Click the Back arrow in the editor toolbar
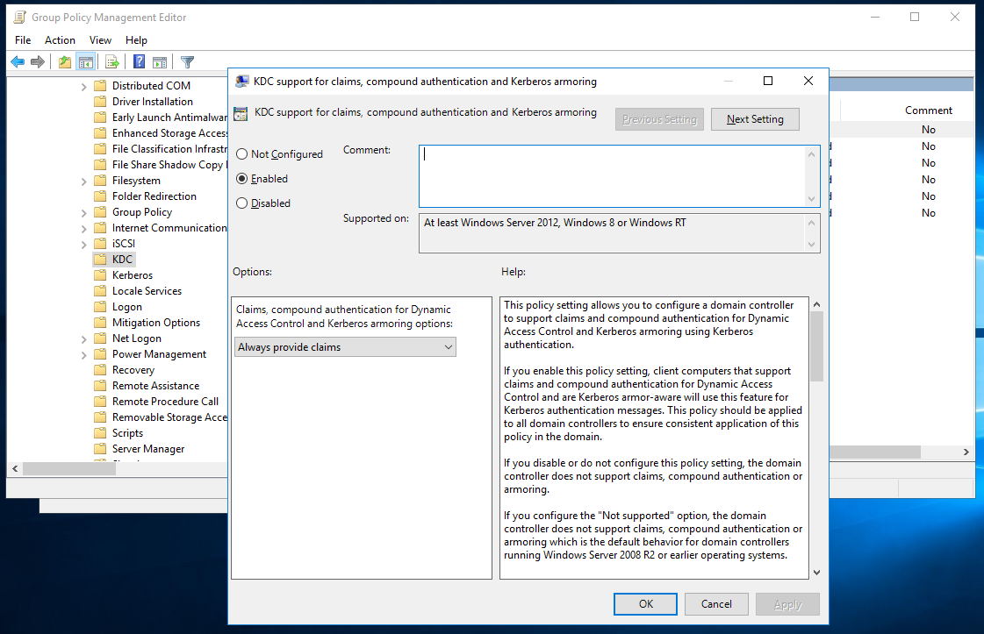 (x=18, y=61)
